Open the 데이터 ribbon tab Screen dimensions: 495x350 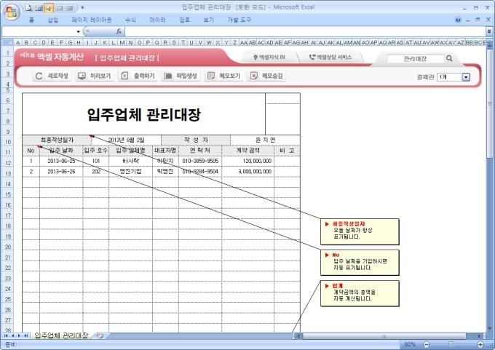(157, 20)
